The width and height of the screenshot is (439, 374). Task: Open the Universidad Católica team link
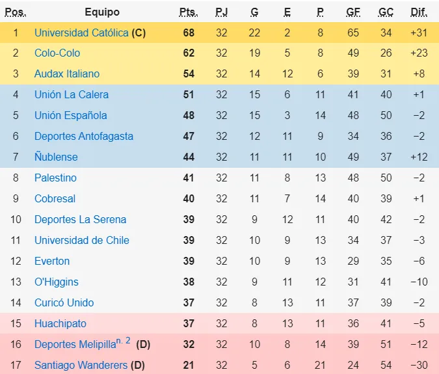point(81,33)
